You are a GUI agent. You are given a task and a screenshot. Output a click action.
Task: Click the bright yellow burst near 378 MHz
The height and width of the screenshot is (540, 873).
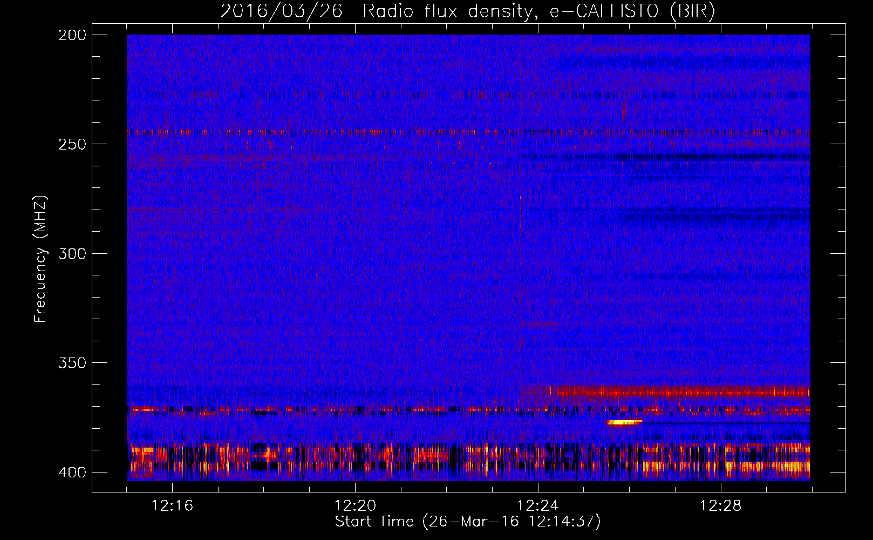(624, 422)
